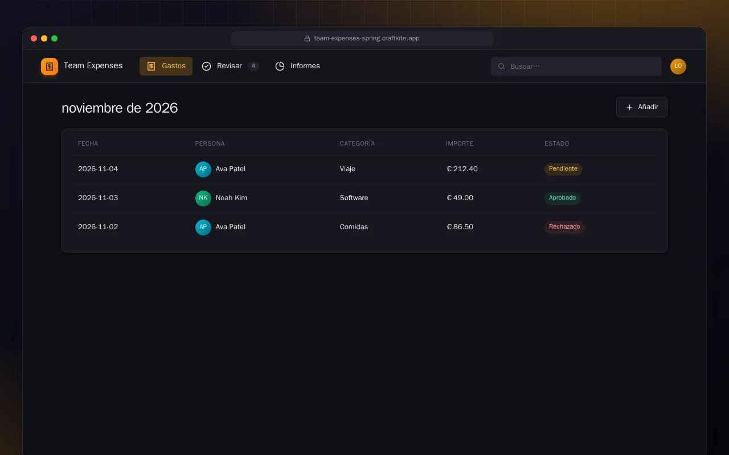Click the CATEGORÍA column header

(x=357, y=143)
